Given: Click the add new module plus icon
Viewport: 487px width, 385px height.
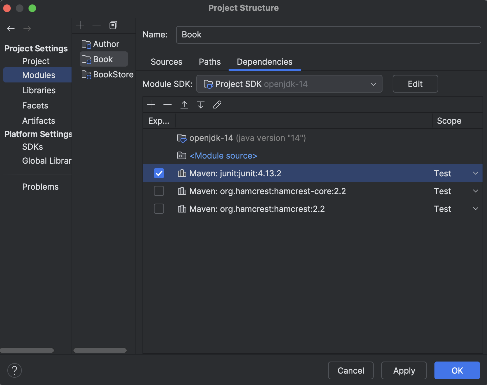Looking at the screenshot, I should (x=80, y=25).
